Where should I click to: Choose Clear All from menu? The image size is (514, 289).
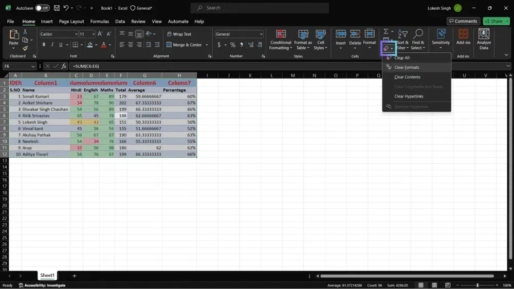pos(416,57)
